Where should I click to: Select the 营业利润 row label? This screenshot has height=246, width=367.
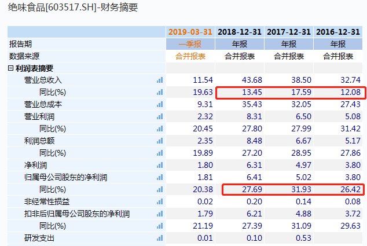coord(39,116)
